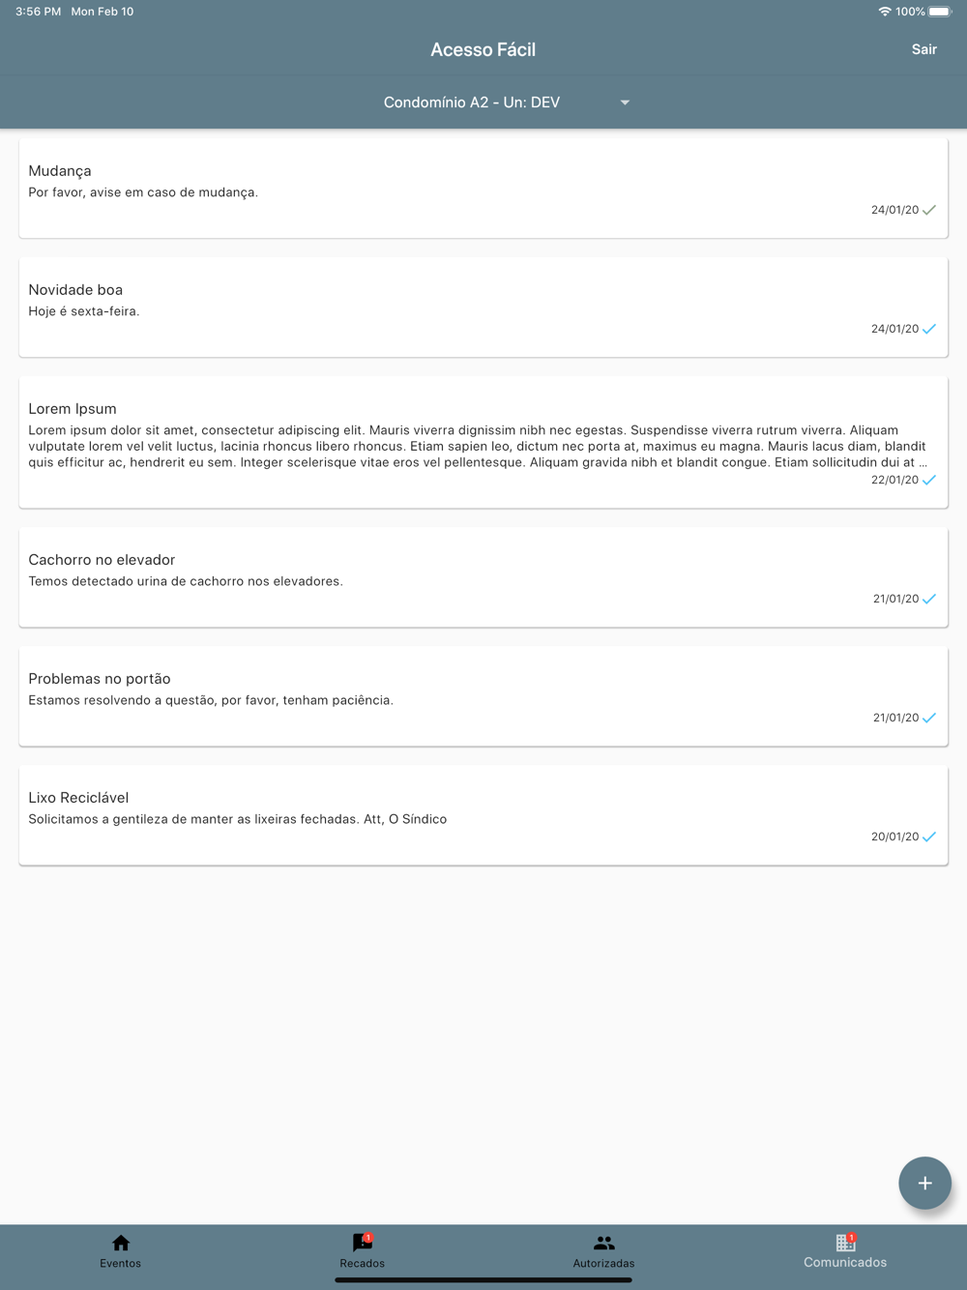Open the Recados chat icon
The image size is (967, 1290).
(x=362, y=1243)
